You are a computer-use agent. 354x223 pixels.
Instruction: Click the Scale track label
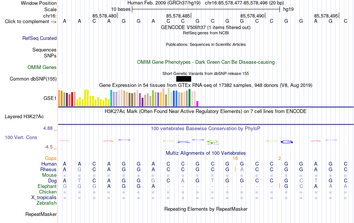tap(50, 9)
